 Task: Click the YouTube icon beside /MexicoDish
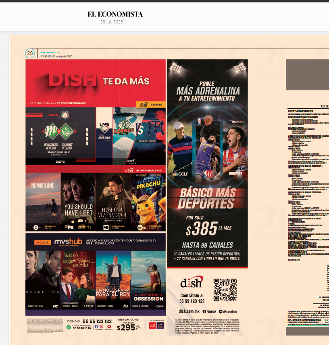tap(220, 311)
